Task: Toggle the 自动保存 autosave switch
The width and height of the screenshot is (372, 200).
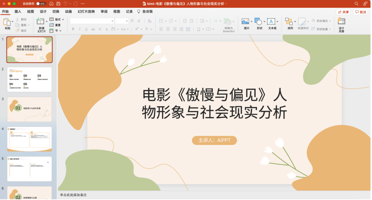Action: coord(41,4)
